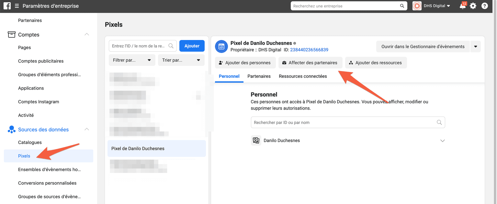Click the Danilo Duchesnes name row
497x204 pixels.
pyautogui.click(x=348, y=140)
